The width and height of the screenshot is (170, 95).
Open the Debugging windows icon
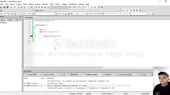(x=99, y=7)
